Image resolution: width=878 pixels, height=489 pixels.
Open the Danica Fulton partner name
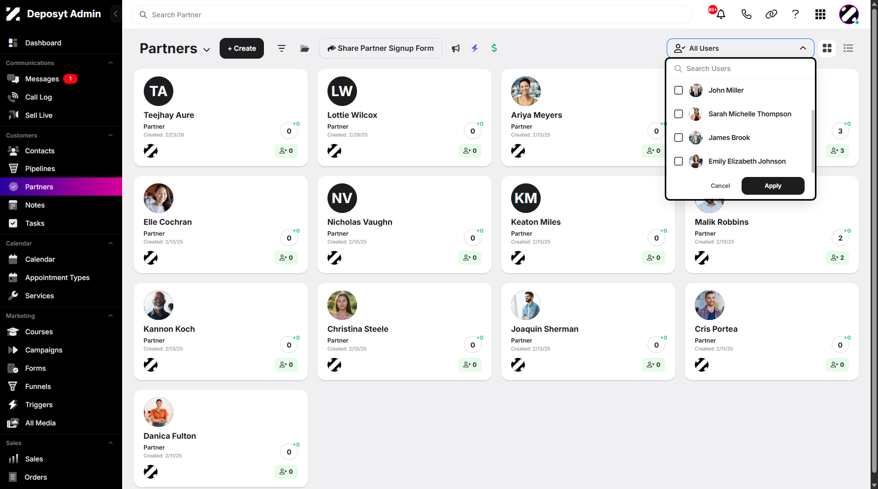coord(170,436)
